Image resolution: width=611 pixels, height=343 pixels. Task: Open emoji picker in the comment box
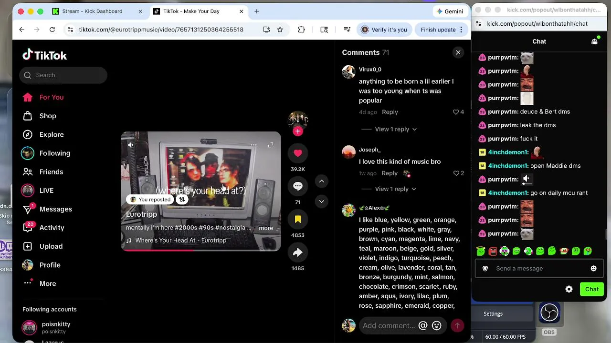pos(436,326)
